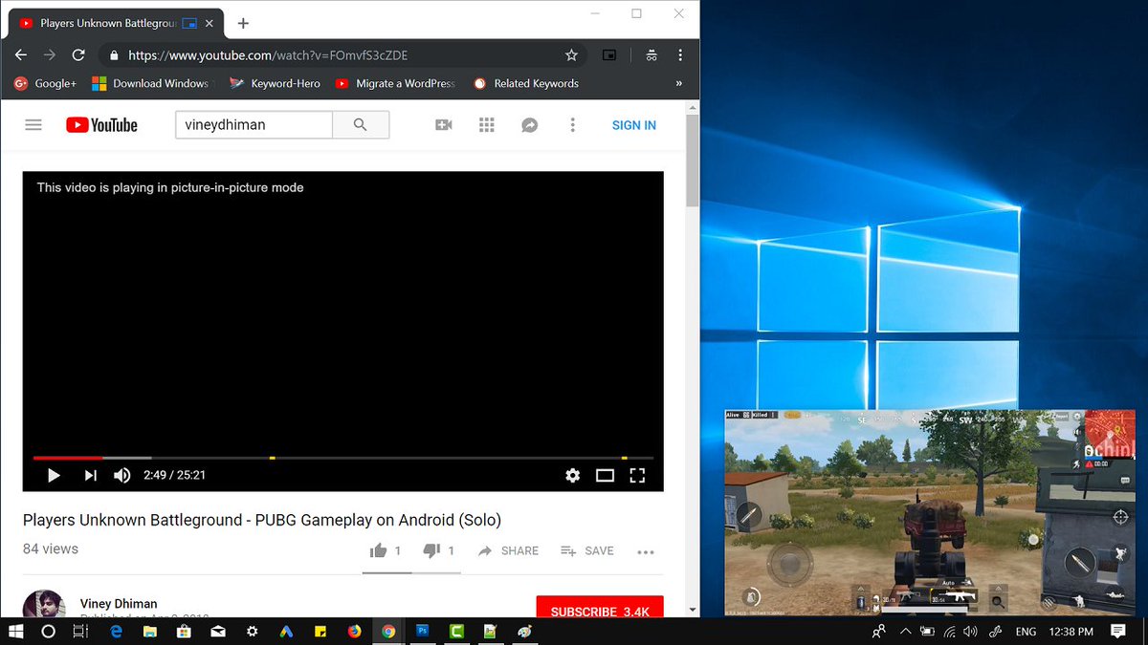
Task: Skip to the next video
Action: (90, 475)
